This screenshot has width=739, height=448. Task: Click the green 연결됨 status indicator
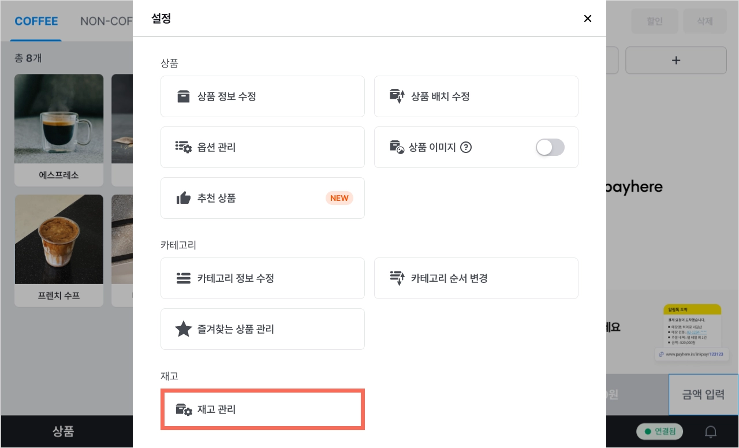(660, 431)
